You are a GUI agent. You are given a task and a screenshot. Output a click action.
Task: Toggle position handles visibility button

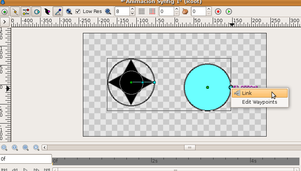click(5, 11)
